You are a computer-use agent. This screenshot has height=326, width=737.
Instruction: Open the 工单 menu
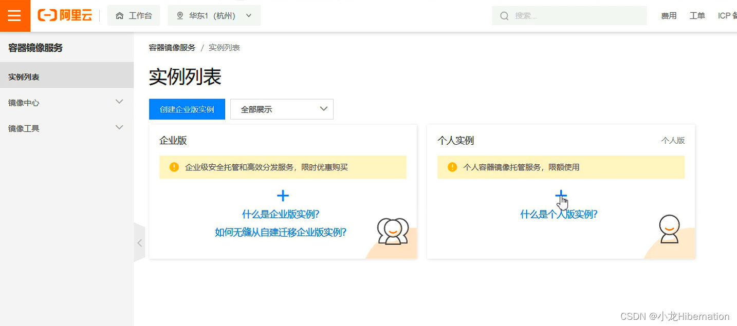point(697,16)
